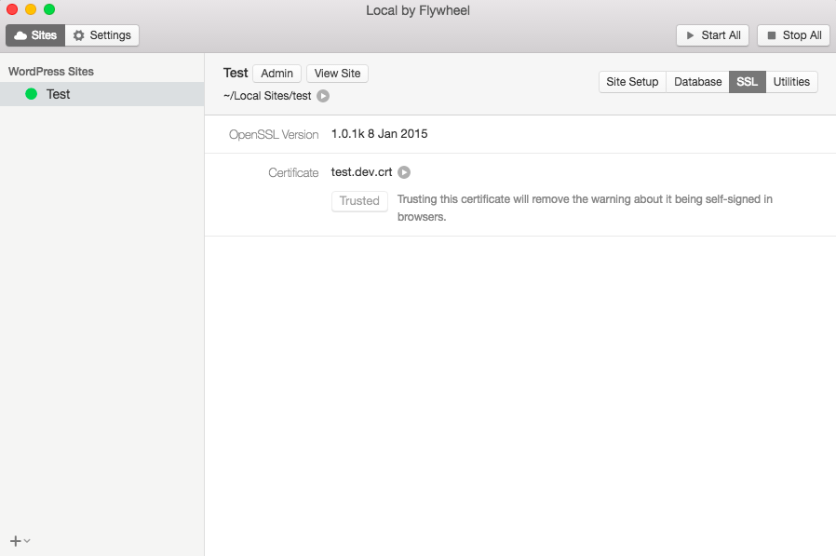Click the Trusted certificate button

coord(359,201)
